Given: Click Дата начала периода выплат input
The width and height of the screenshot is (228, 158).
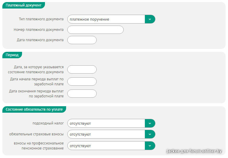Looking at the screenshot, I should click(82, 82).
